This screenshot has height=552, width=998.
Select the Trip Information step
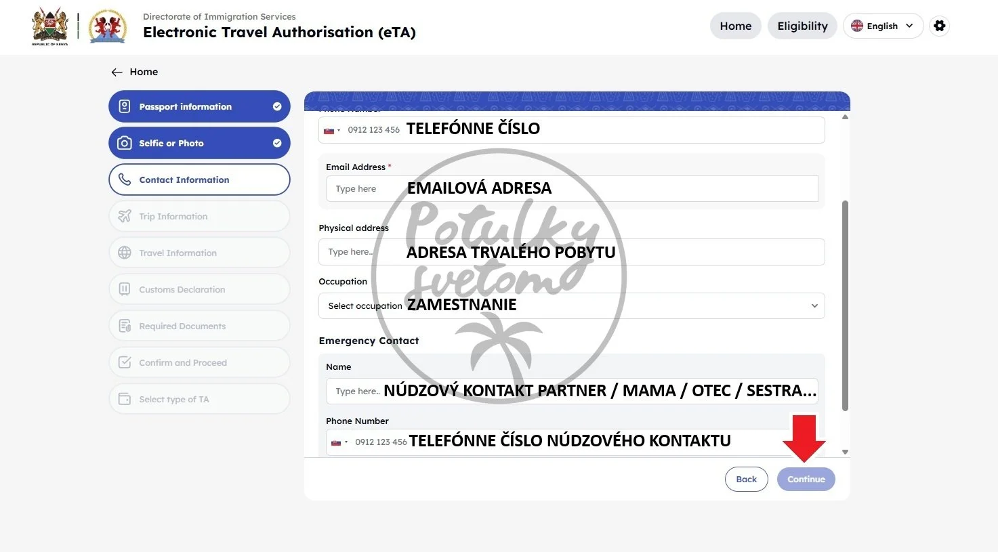pos(199,216)
